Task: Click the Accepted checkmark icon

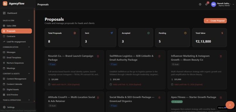Action: tap(148, 33)
